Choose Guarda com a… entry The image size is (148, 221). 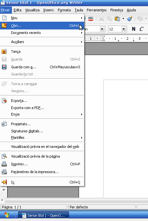coord(42,67)
